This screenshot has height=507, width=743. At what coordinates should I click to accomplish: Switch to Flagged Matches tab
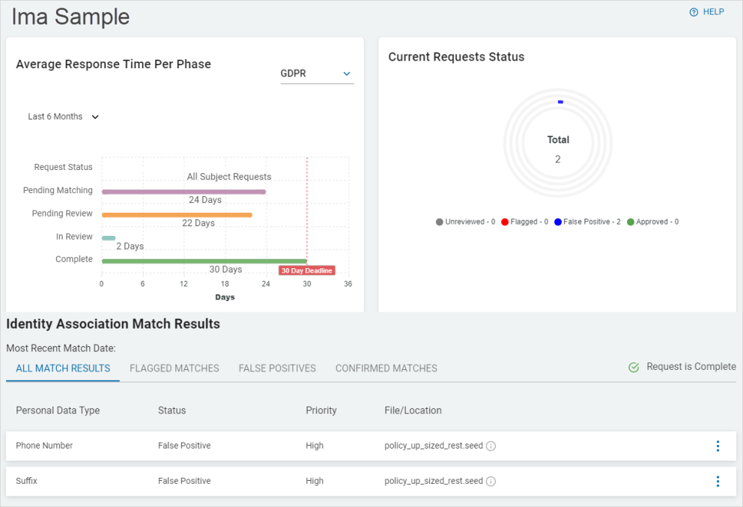point(175,368)
